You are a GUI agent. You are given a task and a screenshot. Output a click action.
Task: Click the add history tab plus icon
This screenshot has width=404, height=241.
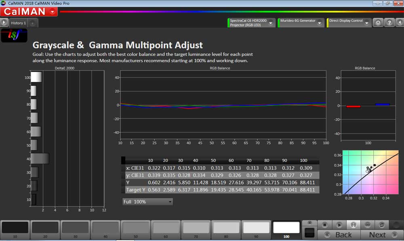pyautogui.click(x=33, y=23)
